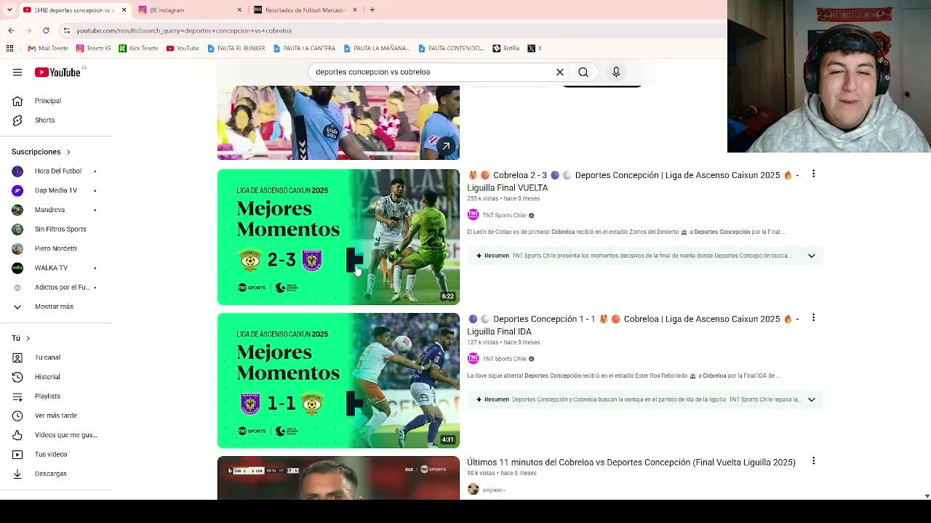Open YouTube bookmark in bookmarks bar
This screenshot has width=931, height=523.
tap(183, 49)
